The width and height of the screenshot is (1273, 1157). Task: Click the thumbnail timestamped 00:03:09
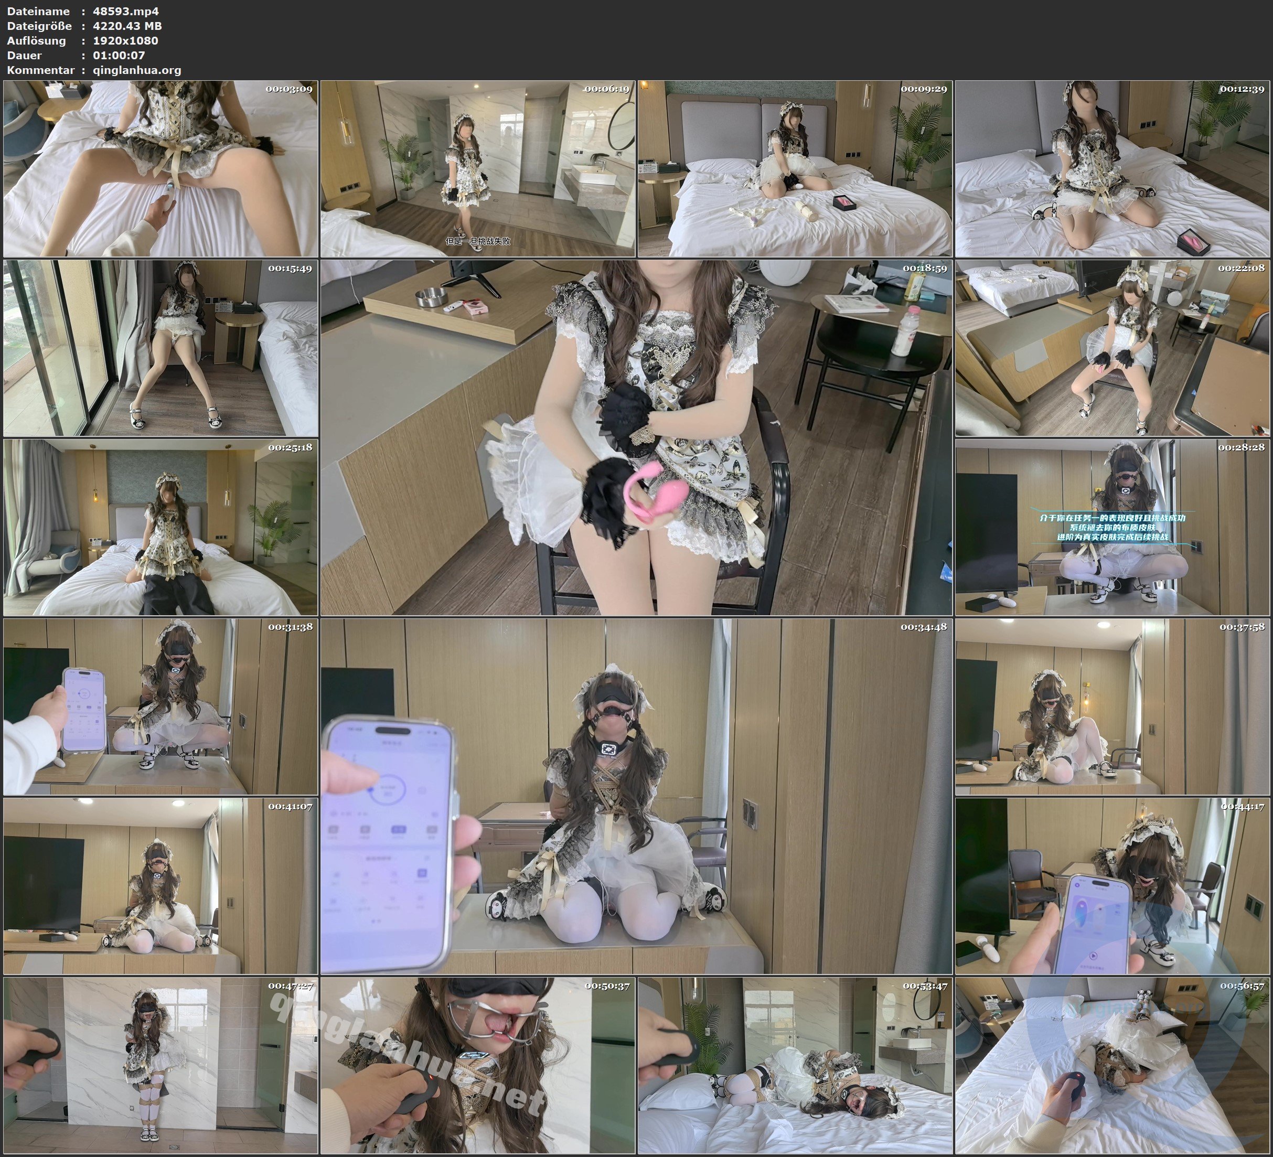161,169
